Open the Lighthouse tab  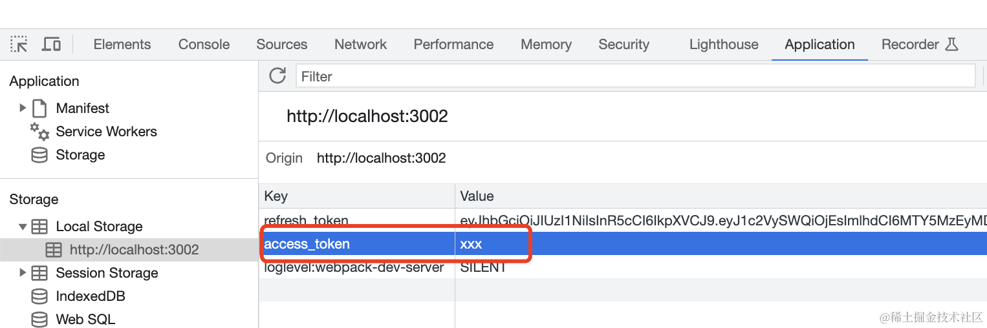pos(724,45)
